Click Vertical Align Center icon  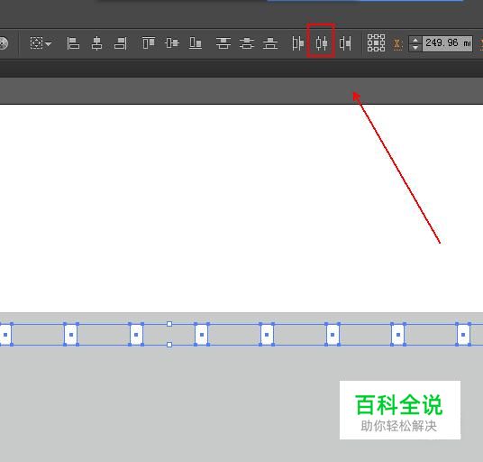point(172,43)
